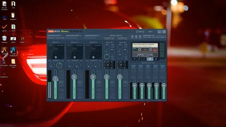Click first virtual input Treble EQ knob
Screen dimensions: 226x127
(107, 47)
